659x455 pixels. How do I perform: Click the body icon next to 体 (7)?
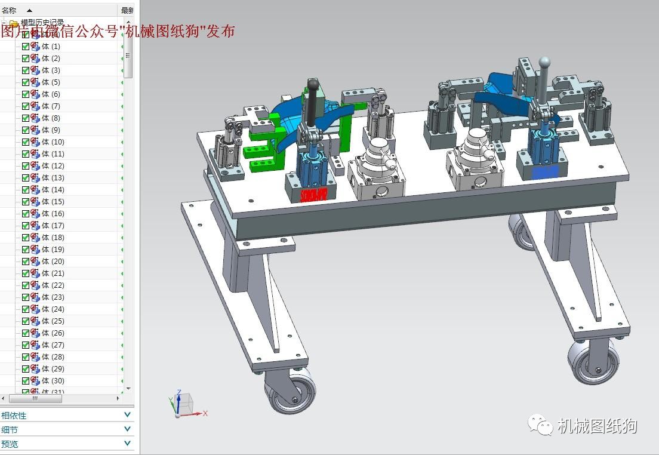coord(35,106)
